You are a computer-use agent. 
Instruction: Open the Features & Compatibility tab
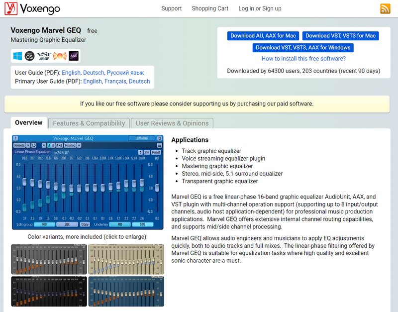click(x=89, y=123)
